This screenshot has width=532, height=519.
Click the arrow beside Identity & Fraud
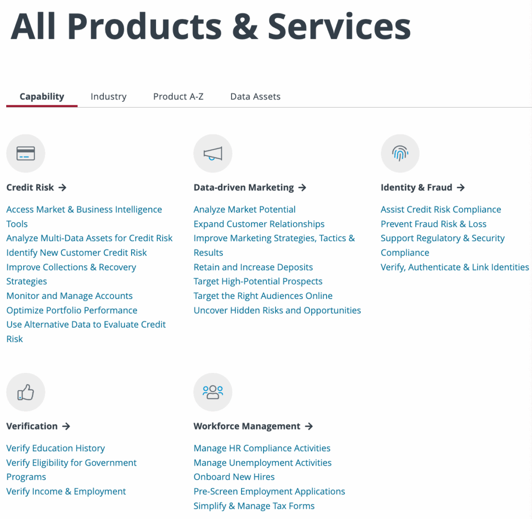461,187
